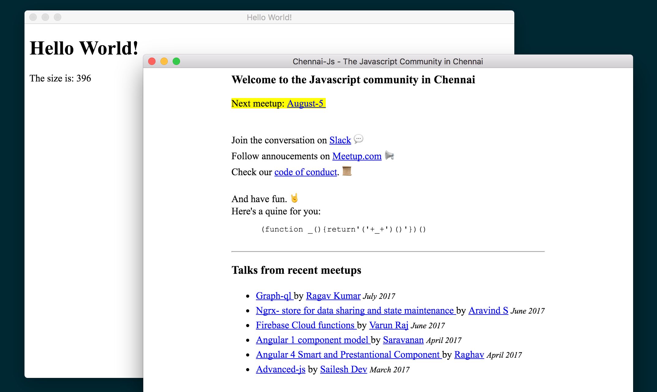Viewport: 657px width, 392px height.
Task: Open Ragav Kumar's speaker profile link
Action: pos(333,296)
